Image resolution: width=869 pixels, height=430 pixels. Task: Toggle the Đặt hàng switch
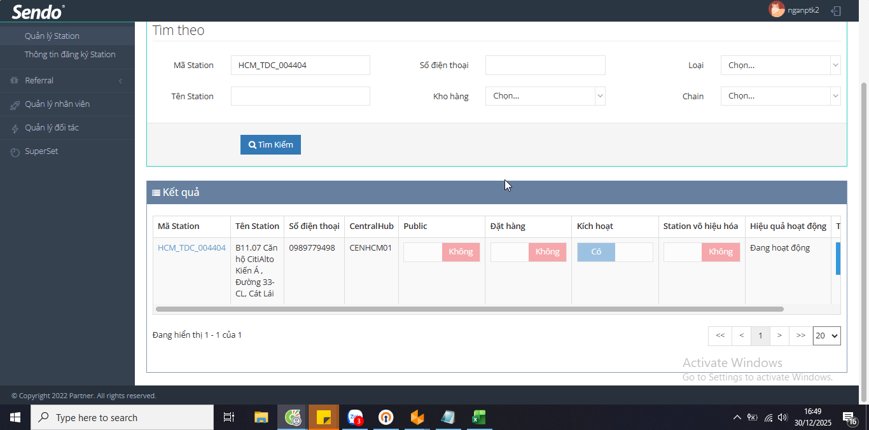(528, 252)
